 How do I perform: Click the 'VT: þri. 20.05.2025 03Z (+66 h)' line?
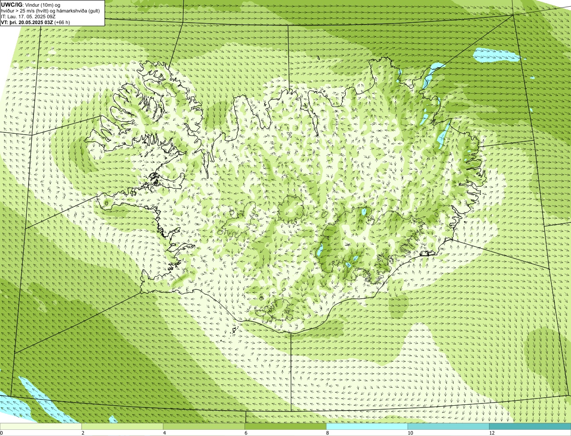coord(36,22)
